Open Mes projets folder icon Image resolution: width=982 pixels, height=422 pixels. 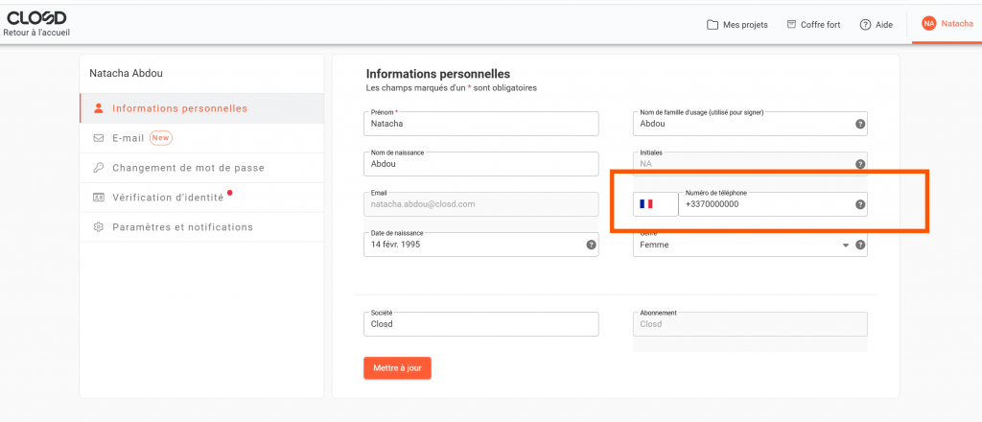coord(713,25)
